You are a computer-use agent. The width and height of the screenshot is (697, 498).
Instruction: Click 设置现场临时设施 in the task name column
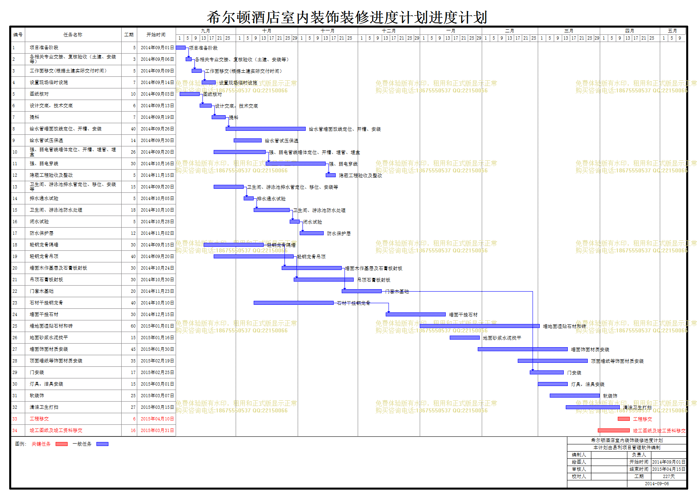[49, 82]
